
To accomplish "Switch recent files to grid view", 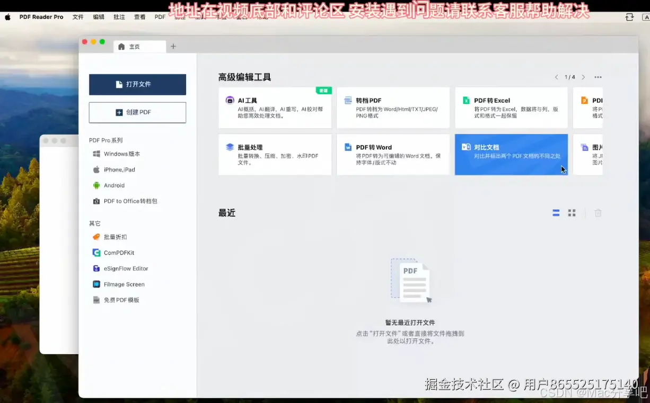I will [572, 212].
